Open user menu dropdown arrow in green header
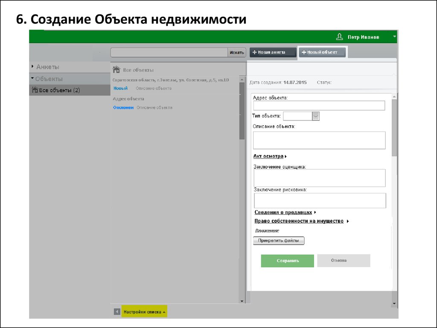The width and height of the screenshot is (437, 328). pos(395,37)
